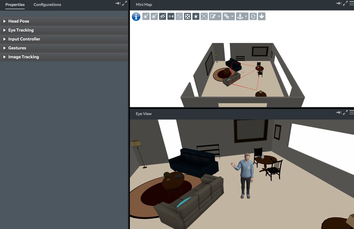354x229 pixels.
Task: Expand the Head Pose section
Action: (x=64, y=21)
